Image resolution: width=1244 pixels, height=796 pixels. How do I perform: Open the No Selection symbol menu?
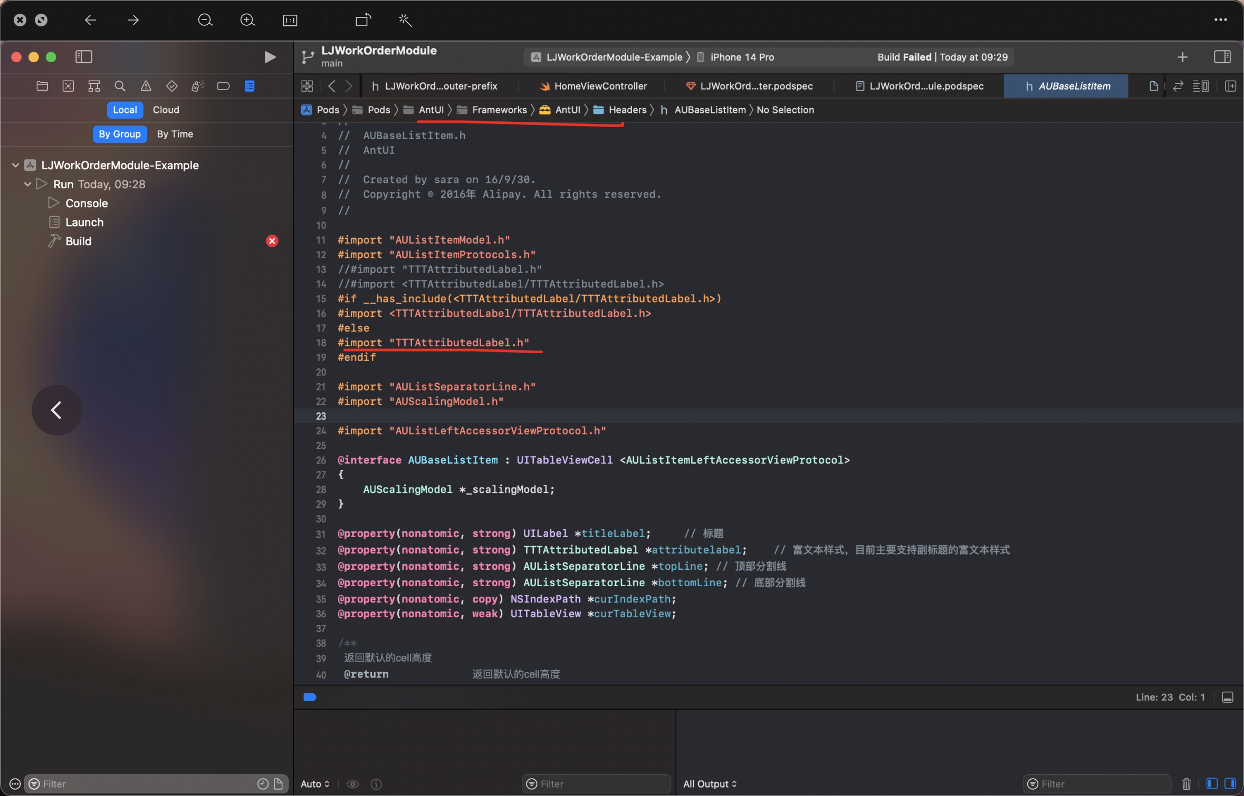(x=785, y=110)
